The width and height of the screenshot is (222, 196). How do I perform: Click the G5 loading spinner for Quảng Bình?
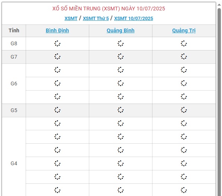[x=120, y=110]
